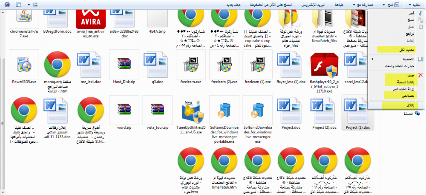Click the flashplayer10_2 installer icon
Viewport: 426px width, 195px height.
[x=325, y=64]
